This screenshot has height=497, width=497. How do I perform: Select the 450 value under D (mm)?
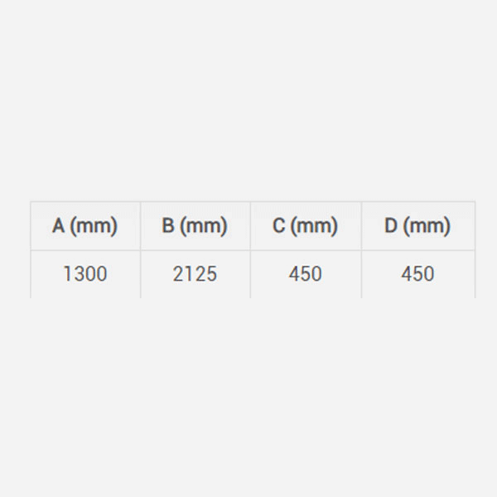pyautogui.click(x=418, y=274)
